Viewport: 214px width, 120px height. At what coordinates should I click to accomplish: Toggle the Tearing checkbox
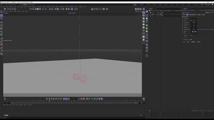191,36
